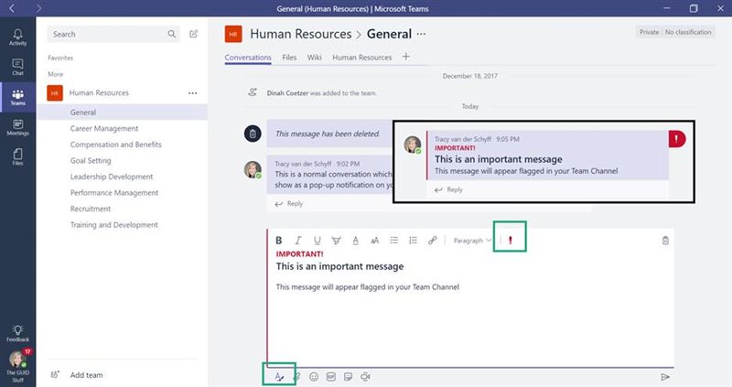Insert a GIF
732x387 pixels.
click(x=331, y=376)
